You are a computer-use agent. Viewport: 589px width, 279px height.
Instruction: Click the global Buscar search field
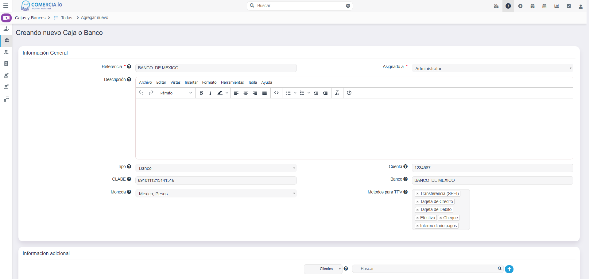tap(300, 6)
